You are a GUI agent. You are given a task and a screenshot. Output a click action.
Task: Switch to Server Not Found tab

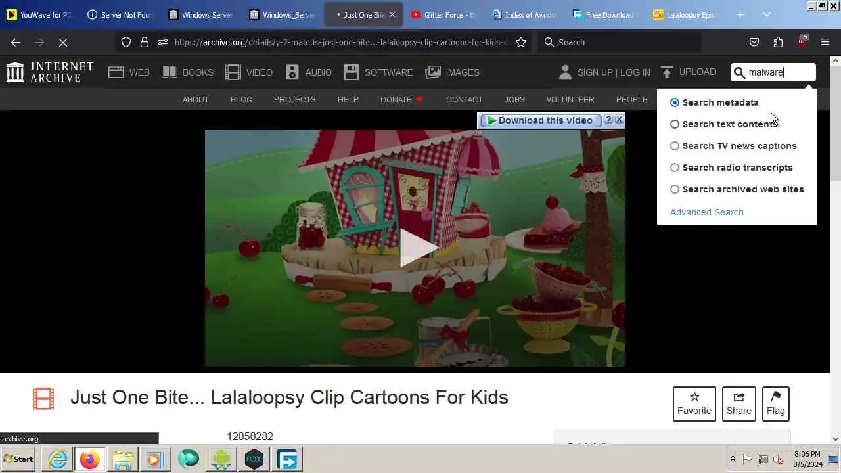tap(120, 14)
